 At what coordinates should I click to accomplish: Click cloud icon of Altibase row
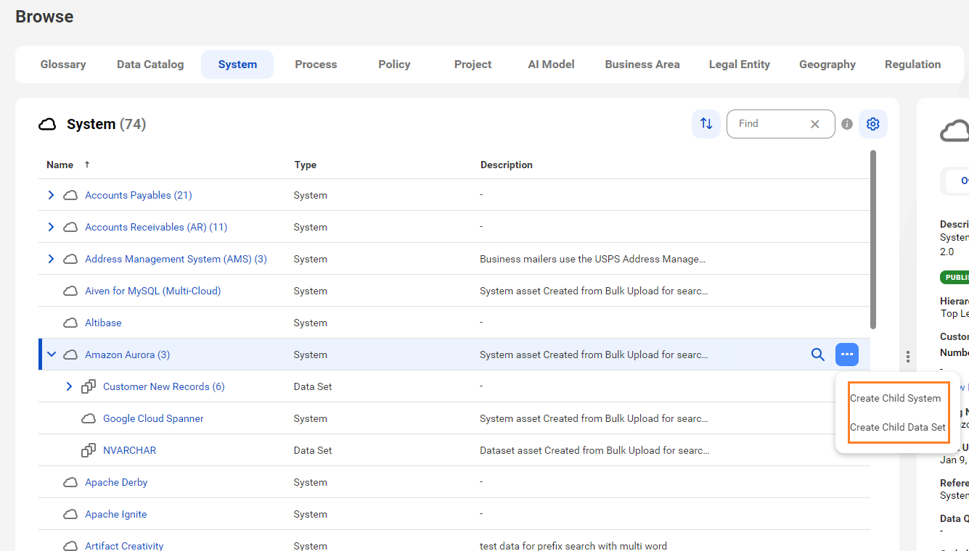tap(70, 323)
